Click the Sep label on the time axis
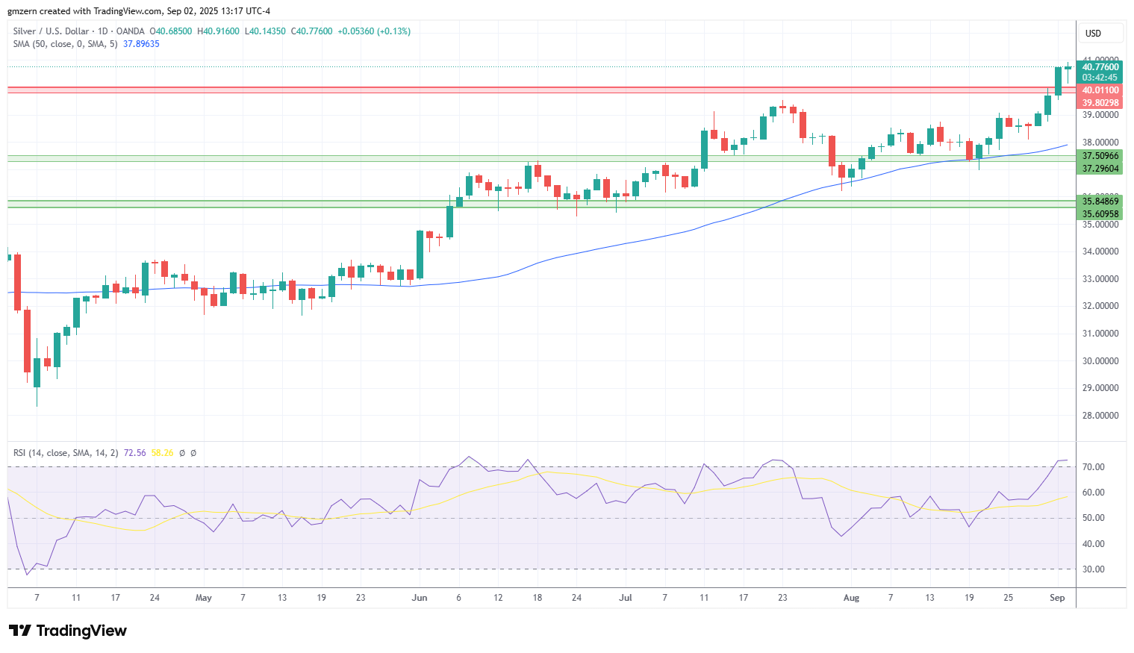 1057,598
